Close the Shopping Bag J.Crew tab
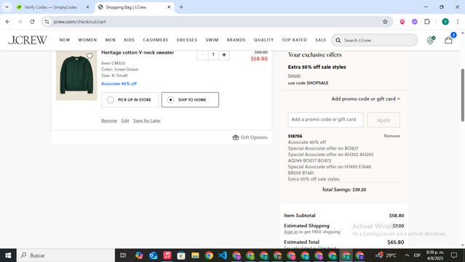Viewport: 465px width, 262px height. point(169,7)
